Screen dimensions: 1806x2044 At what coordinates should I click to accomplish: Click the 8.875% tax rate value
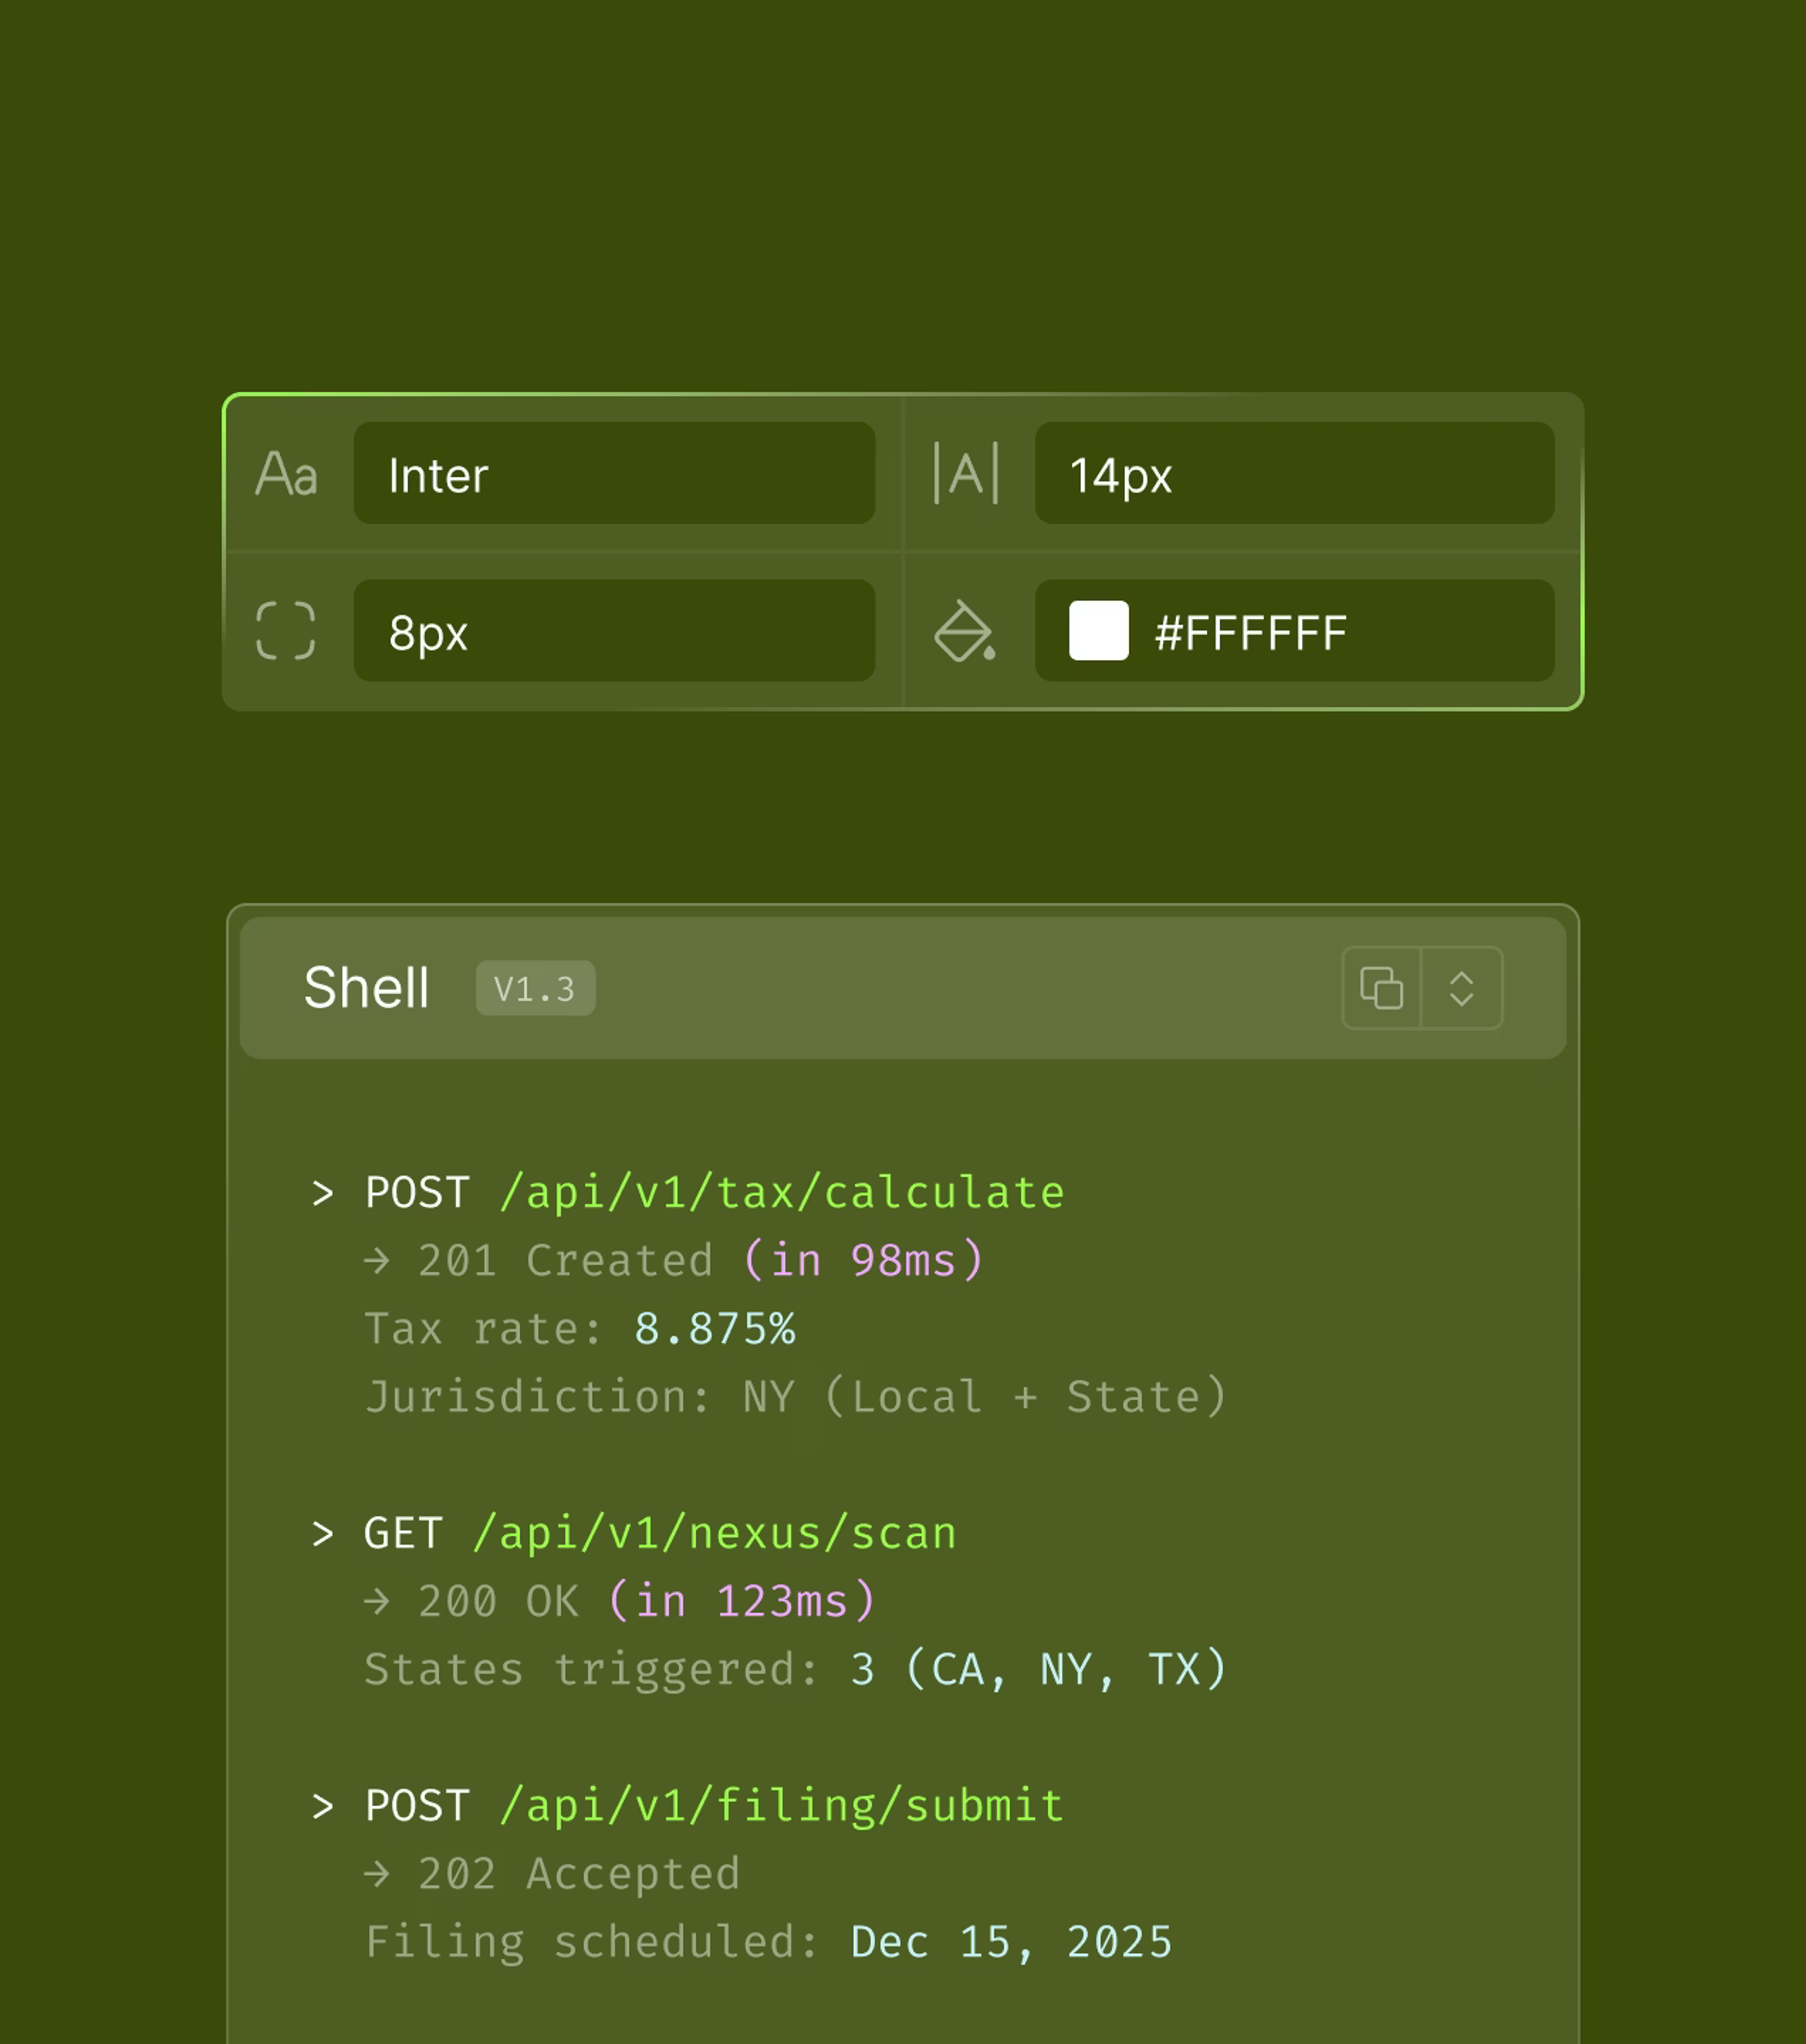(715, 1329)
